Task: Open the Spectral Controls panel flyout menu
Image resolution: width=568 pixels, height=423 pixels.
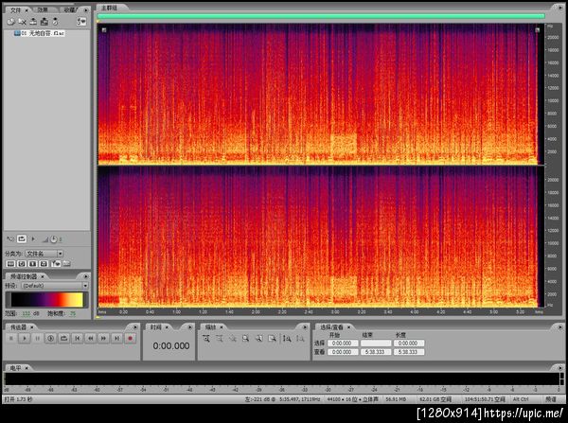Action: [x=86, y=276]
